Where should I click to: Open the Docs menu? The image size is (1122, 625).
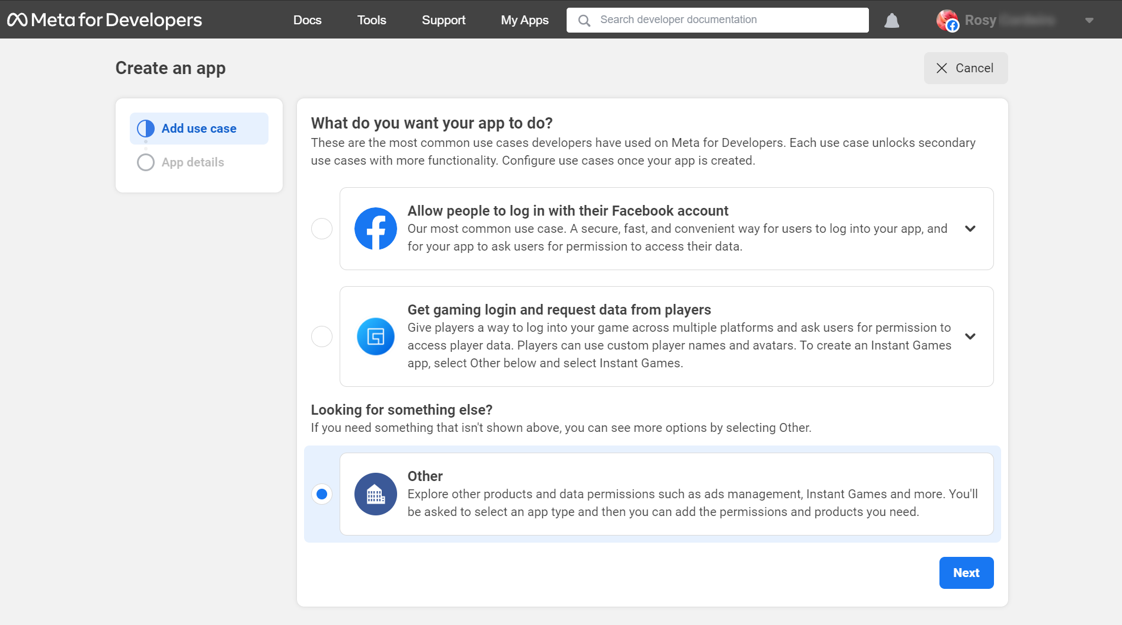tap(307, 20)
